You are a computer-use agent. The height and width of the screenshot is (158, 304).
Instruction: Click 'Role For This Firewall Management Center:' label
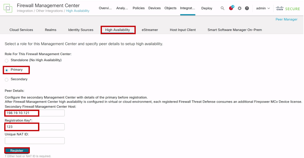[38, 54]
